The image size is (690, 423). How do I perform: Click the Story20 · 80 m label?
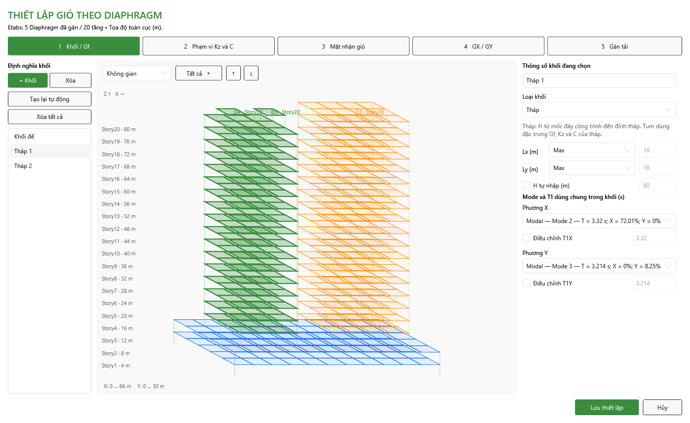(x=118, y=129)
